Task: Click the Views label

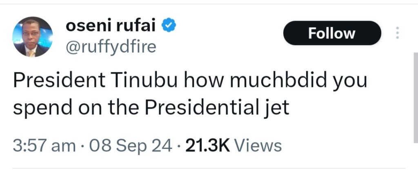Action: pyautogui.click(x=259, y=145)
